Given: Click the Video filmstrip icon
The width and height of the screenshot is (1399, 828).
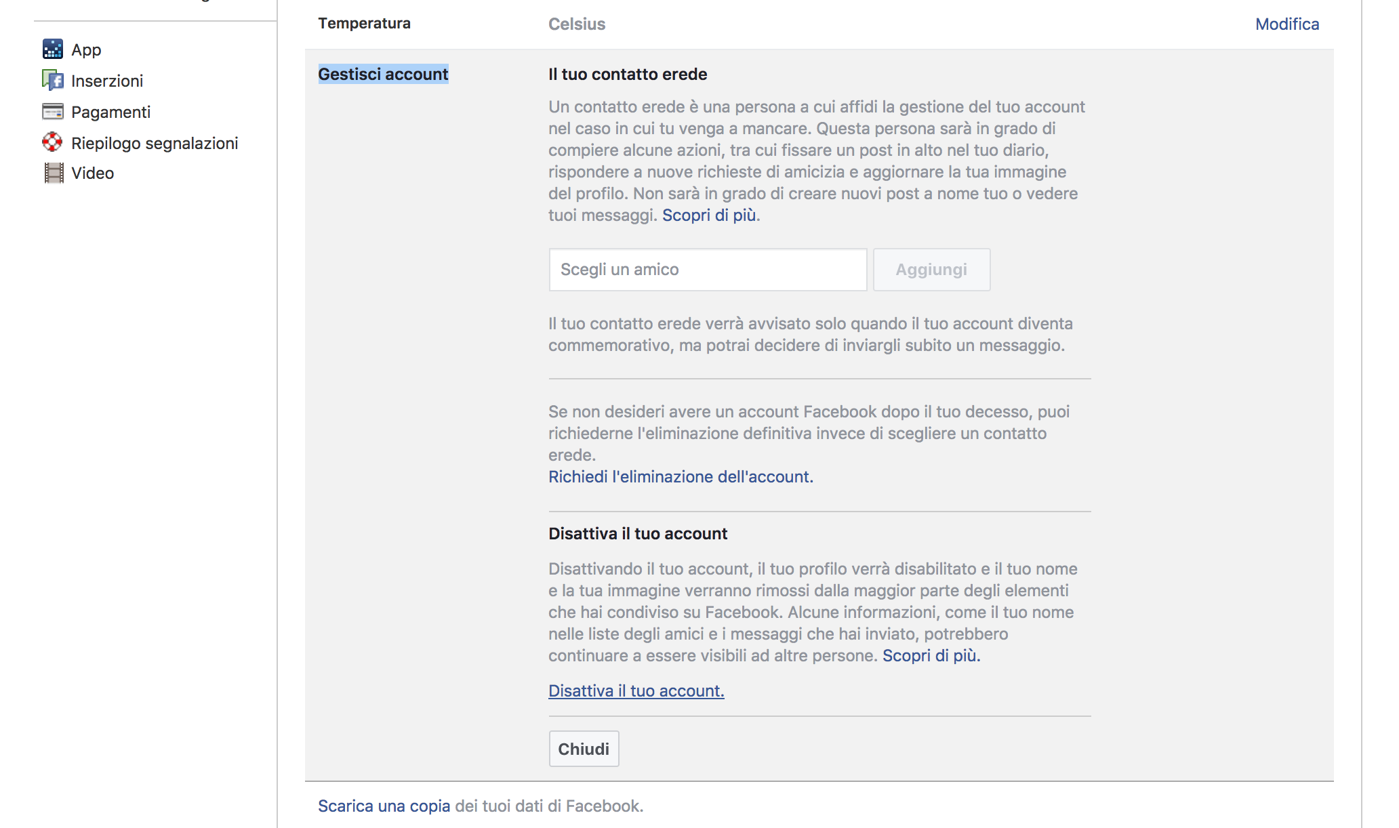Looking at the screenshot, I should click(53, 173).
